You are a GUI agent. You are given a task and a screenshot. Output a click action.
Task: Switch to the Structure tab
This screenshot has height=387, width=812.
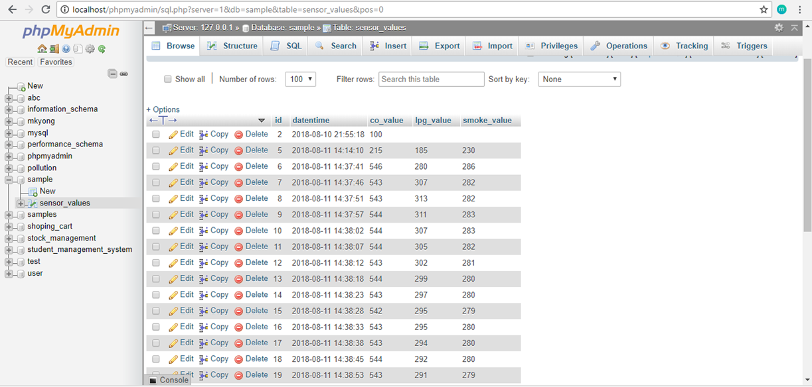232,46
